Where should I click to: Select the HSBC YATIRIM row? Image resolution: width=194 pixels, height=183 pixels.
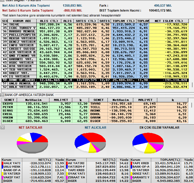95,63
